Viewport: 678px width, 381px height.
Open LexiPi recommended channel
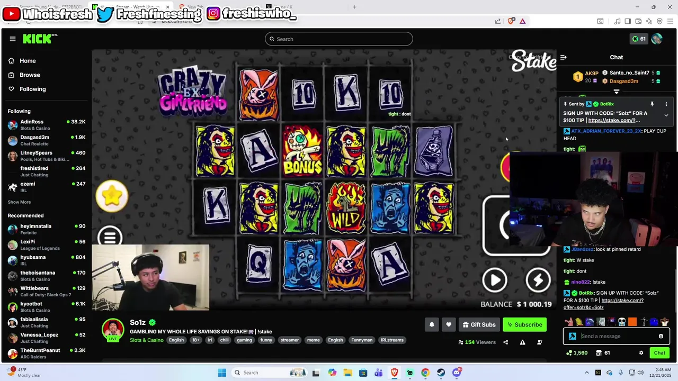47,244
